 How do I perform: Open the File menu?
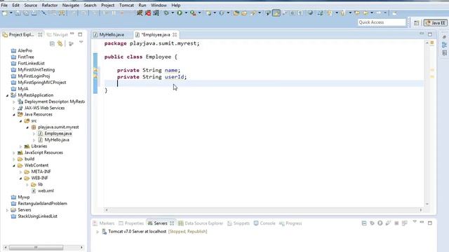4,5
